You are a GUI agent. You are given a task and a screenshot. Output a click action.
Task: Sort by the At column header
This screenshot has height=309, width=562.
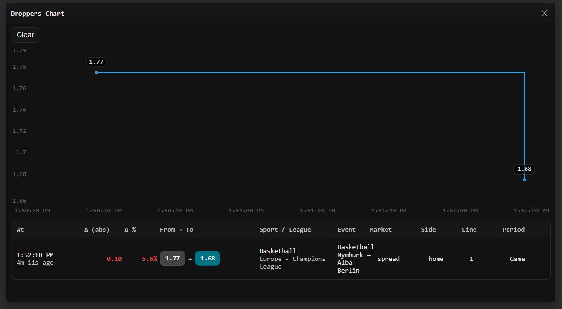tap(20, 229)
